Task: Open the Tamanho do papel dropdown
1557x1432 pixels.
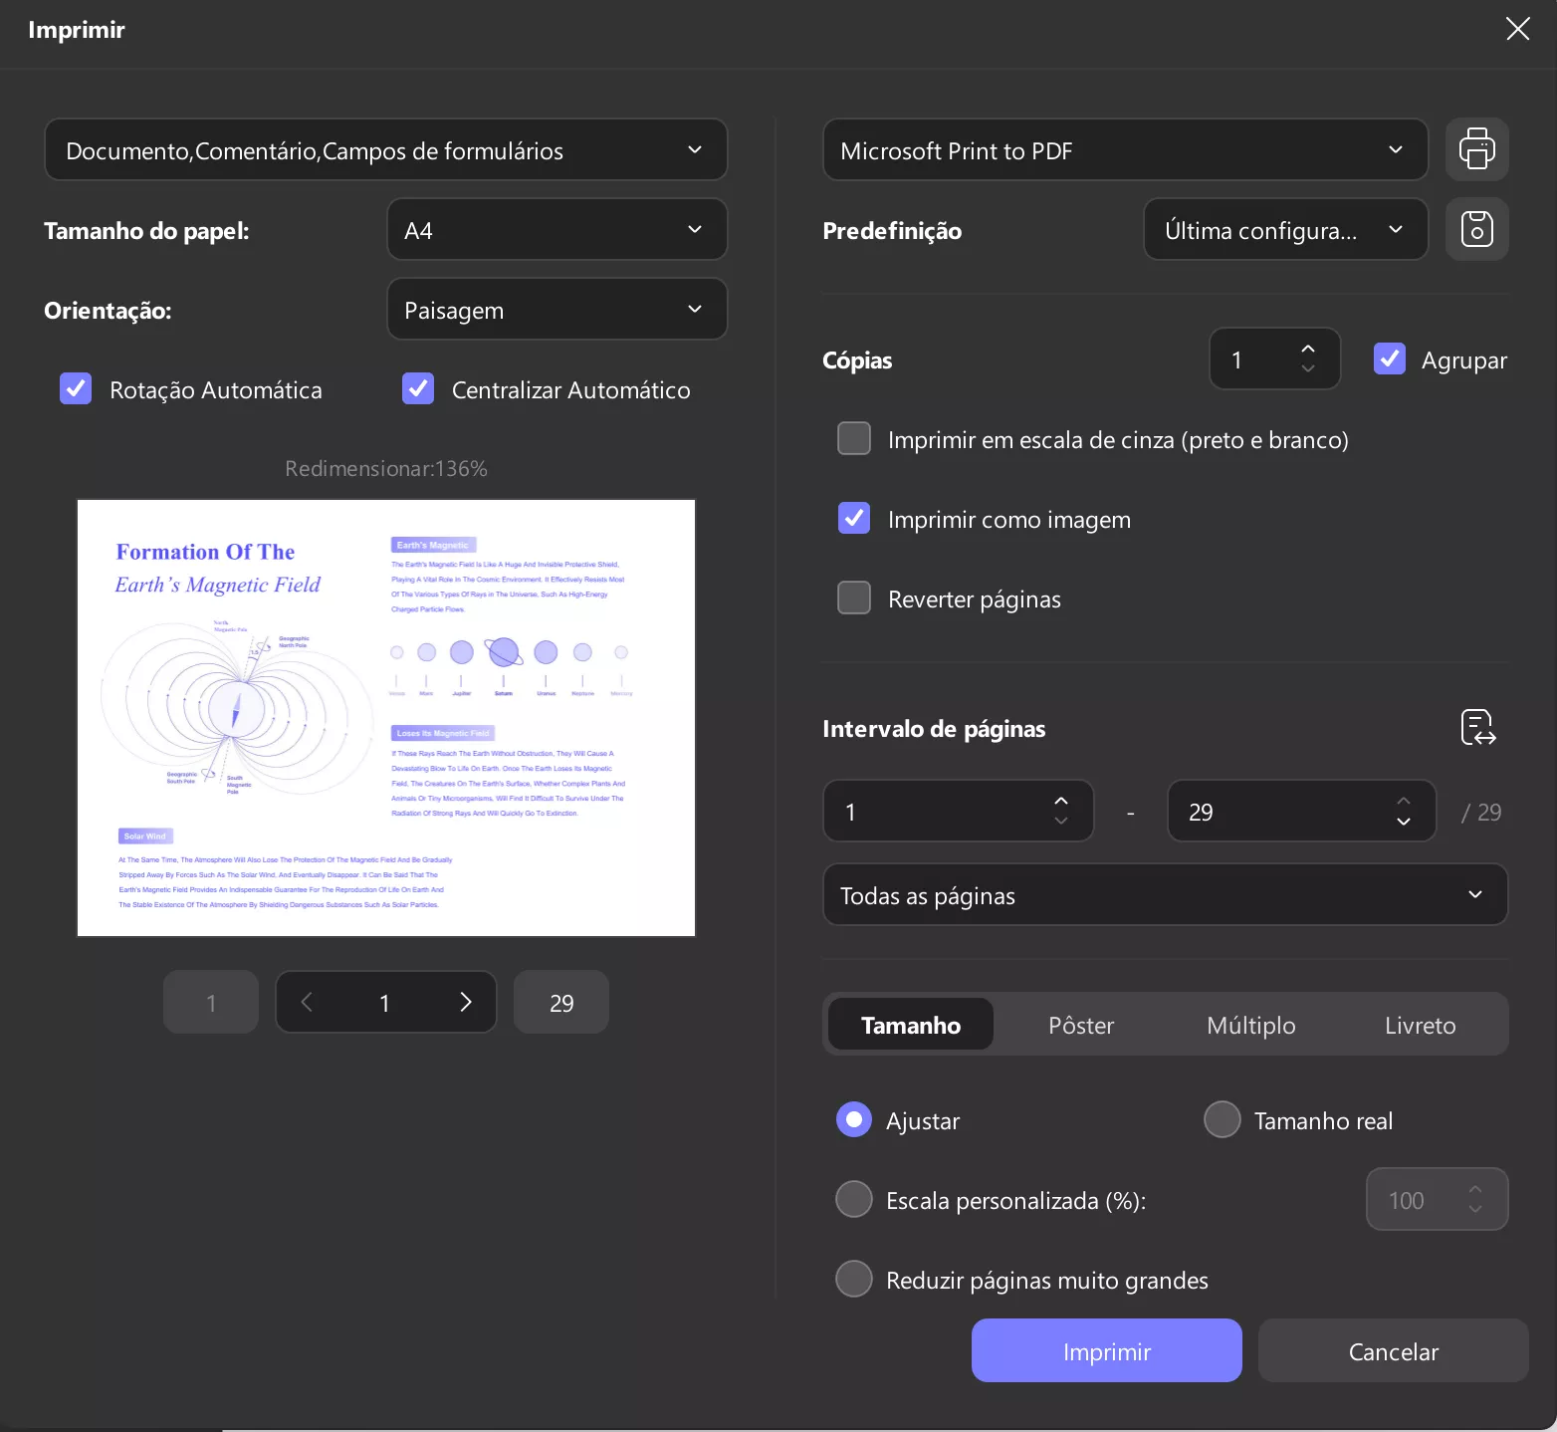Action: [557, 229]
